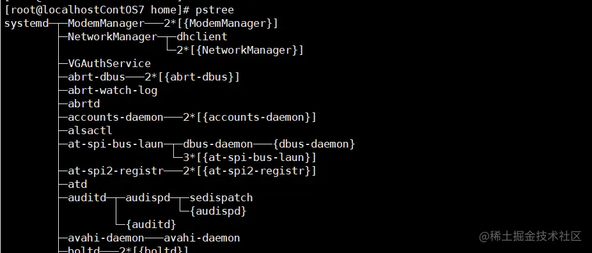Click the alsactl process entry

coord(90,131)
